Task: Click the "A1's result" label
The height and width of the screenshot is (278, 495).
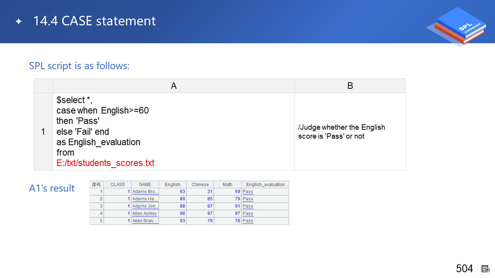Action: [x=52, y=188]
